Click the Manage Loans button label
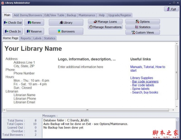 (107, 22)
